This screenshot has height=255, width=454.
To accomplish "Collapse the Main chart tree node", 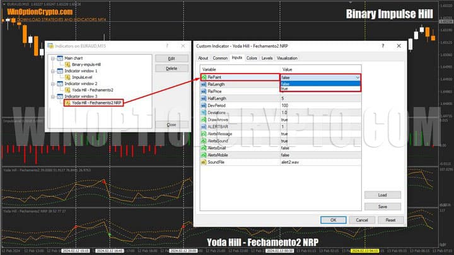I will coord(53,59).
